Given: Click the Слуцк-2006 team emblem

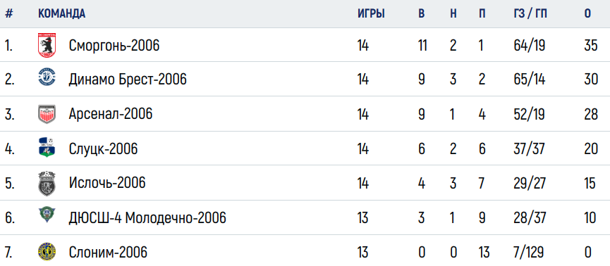Looking at the screenshot, I should pyautogui.click(x=47, y=148).
